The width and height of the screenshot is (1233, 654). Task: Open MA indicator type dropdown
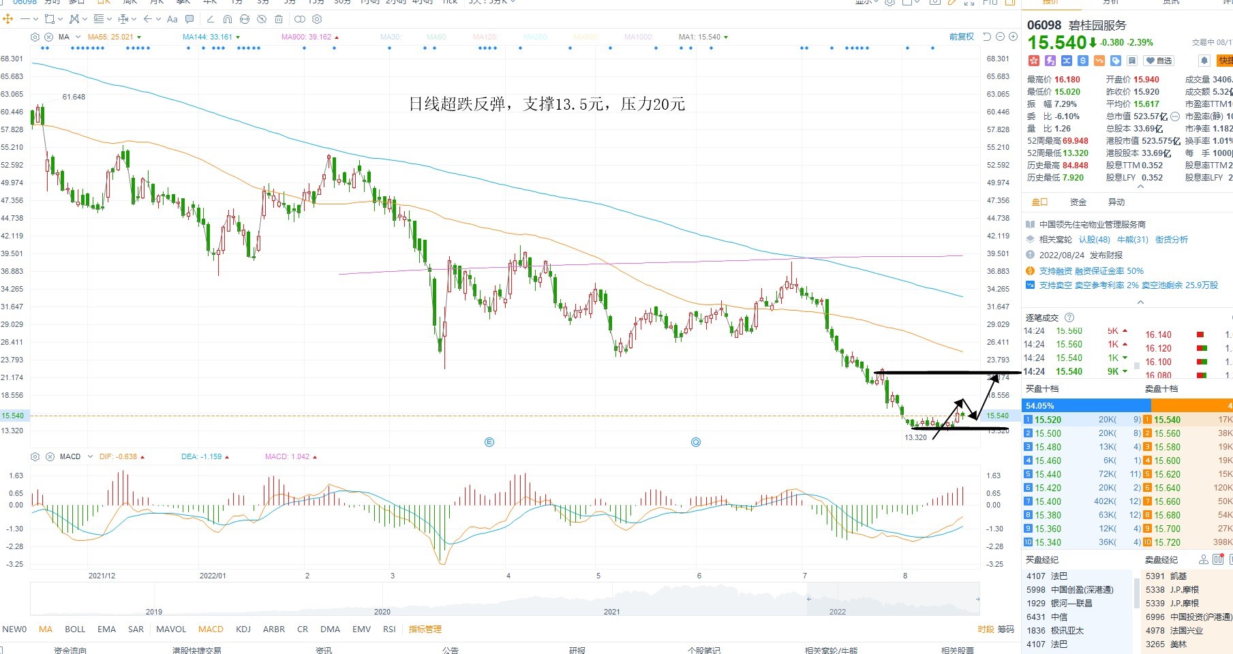[78, 37]
